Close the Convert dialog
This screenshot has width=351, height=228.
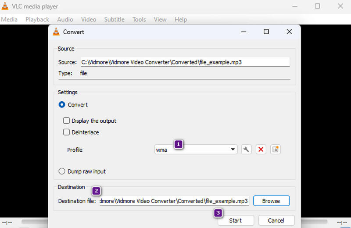pyautogui.click(x=289, y=32)
